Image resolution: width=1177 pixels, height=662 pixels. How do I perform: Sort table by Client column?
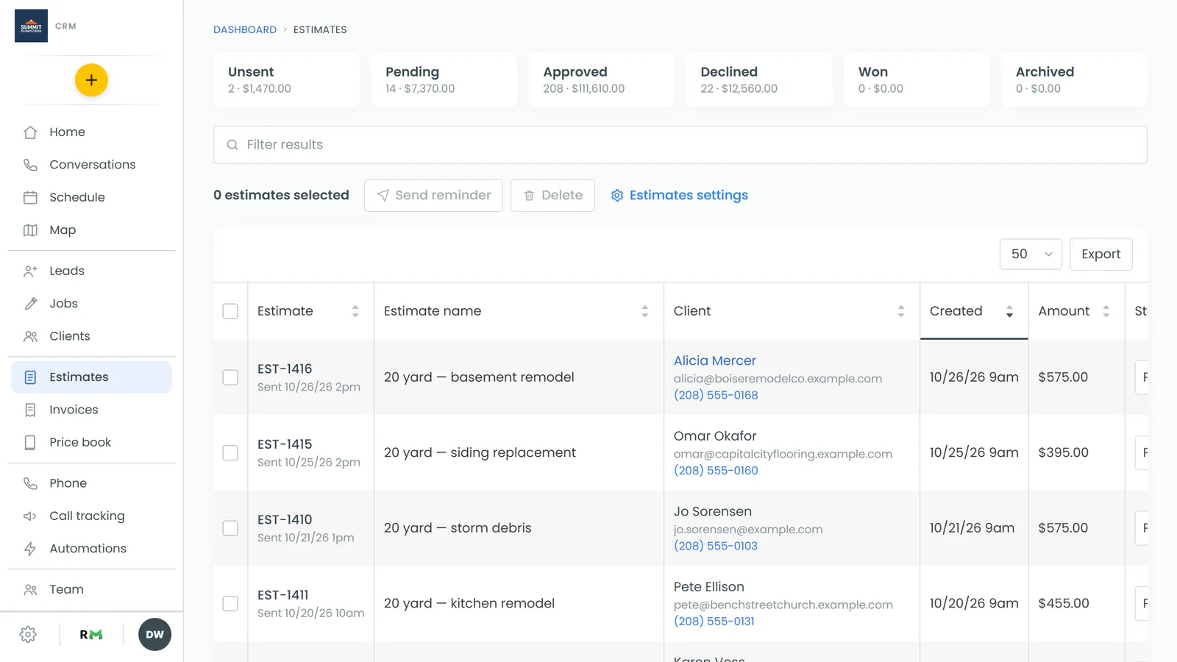pos(792,311)
